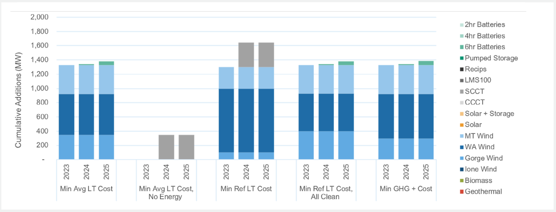Click green battery cap on 2025 Min GHG + Cost bar

426,63
